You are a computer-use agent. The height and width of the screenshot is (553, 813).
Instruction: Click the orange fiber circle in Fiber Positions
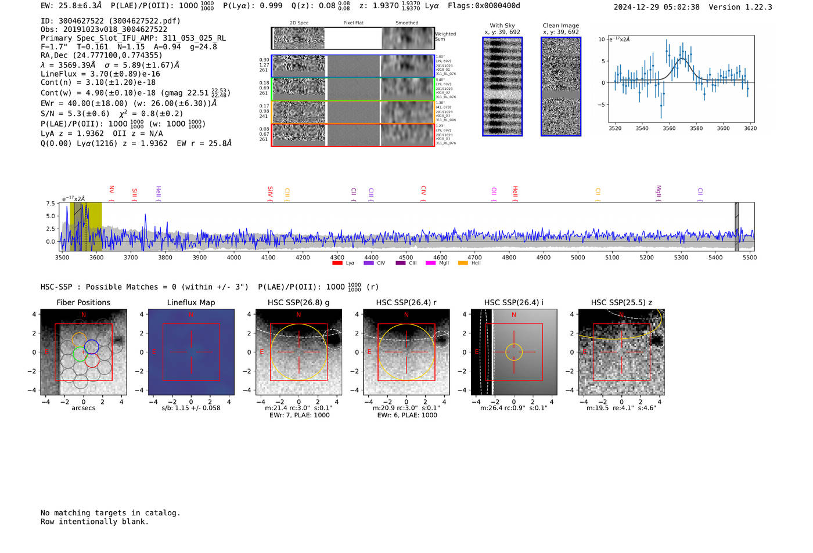coord(79,340)
